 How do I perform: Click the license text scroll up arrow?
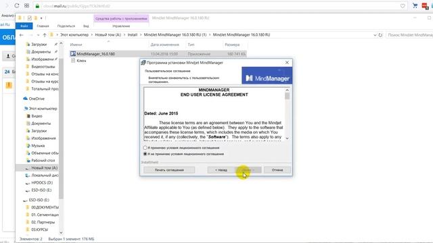click(287, 90)
